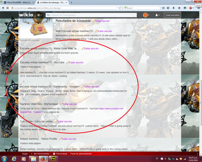This screenshot has height=162, width=202.
Task: Close the La Matriz de Liderazgo tab
Action: (66, 2)
